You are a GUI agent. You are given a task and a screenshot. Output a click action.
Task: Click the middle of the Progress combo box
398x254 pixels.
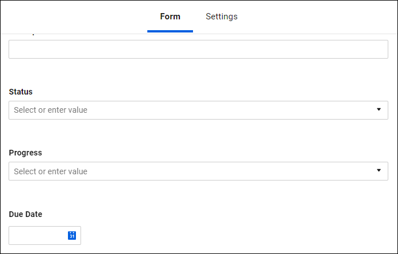pos(198,171)
